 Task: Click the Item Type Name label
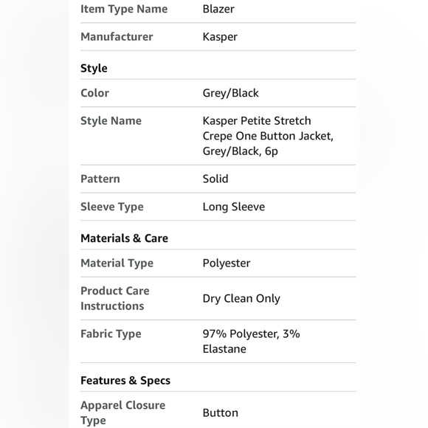pyautogui.click(x=124, y=9)
